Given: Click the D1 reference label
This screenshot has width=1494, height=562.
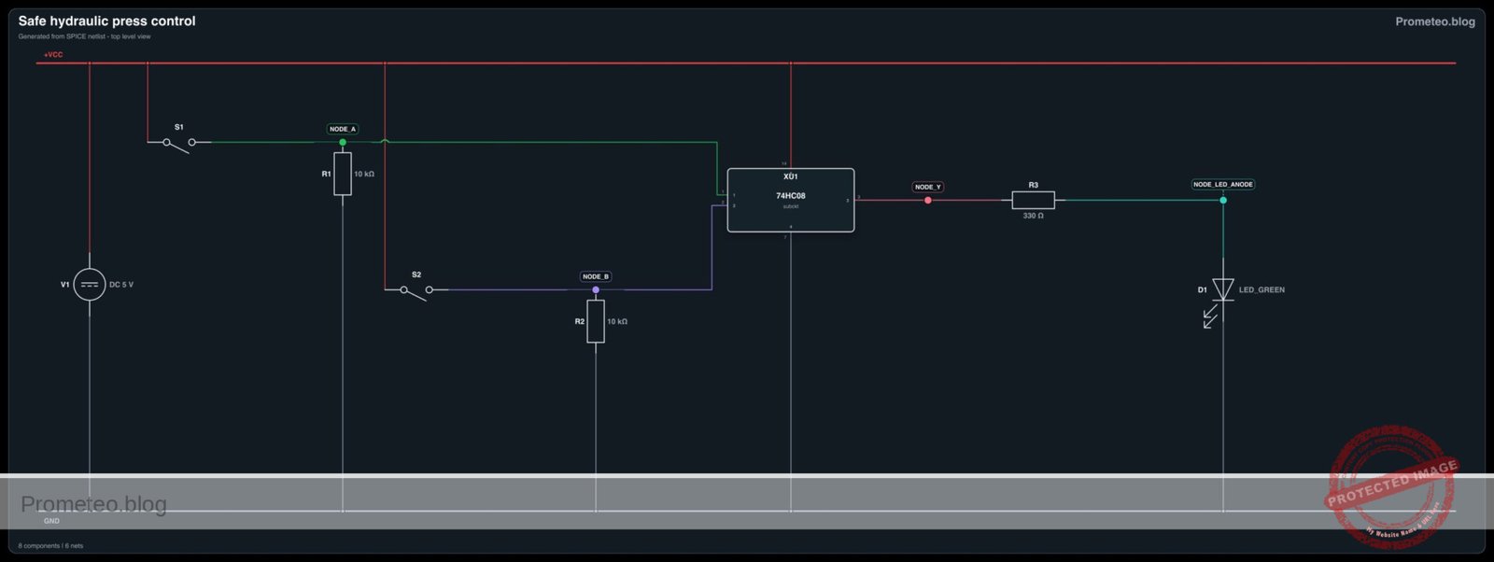Looking at the screenshot, I should [x=1203, y=289].
